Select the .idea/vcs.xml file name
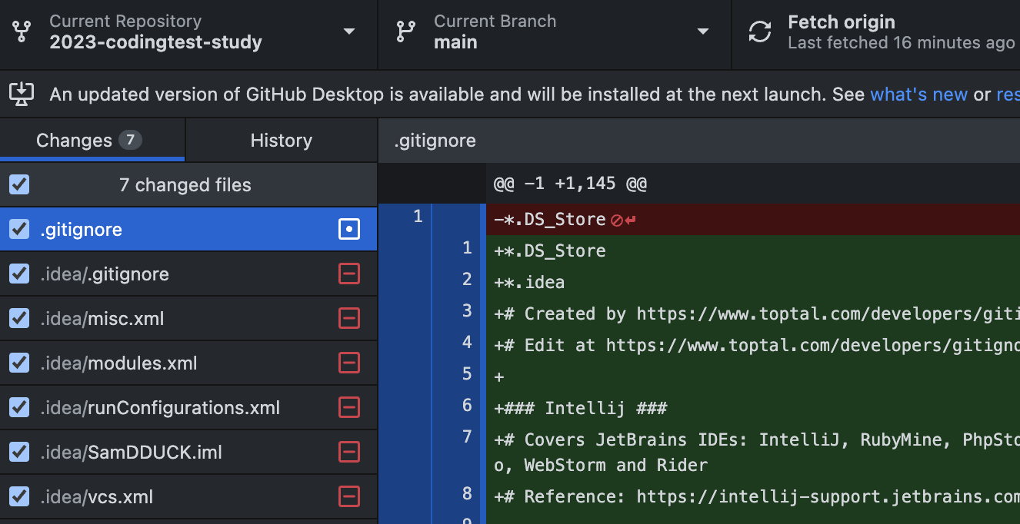This screenshot has width=1020, height=524. click(96, 497)
